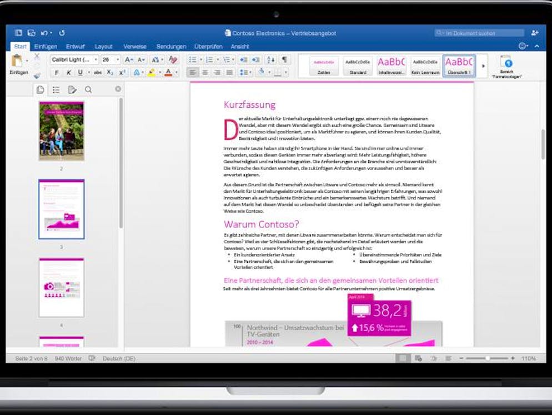Image resolution: width=552 pixels, height=415 pixels.
Task: Switch to web layout view in status bar
Action: [x=418, y=358]
